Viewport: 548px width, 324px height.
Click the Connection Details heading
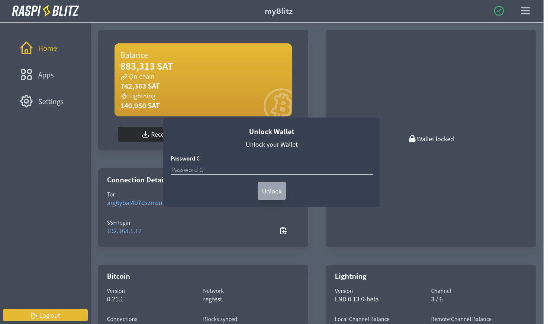pos(135,180)
